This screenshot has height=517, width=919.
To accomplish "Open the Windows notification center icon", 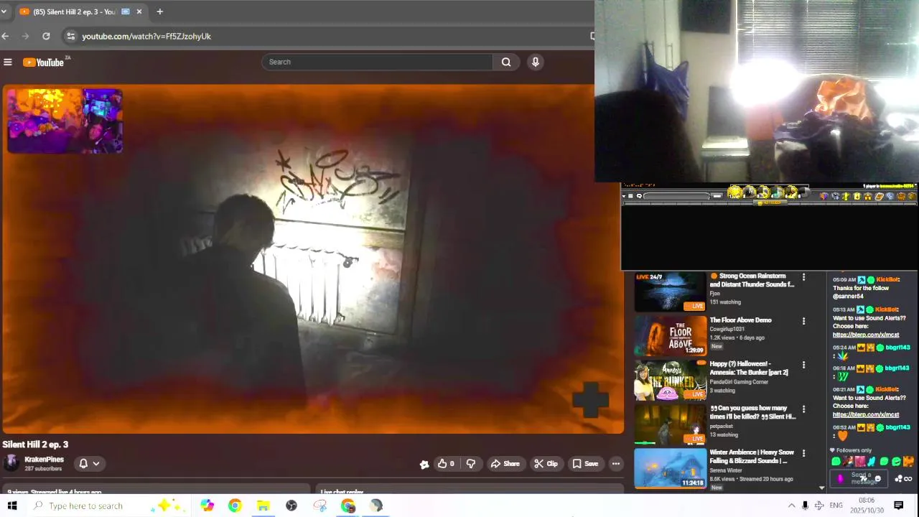I will (x=898, y=506).
